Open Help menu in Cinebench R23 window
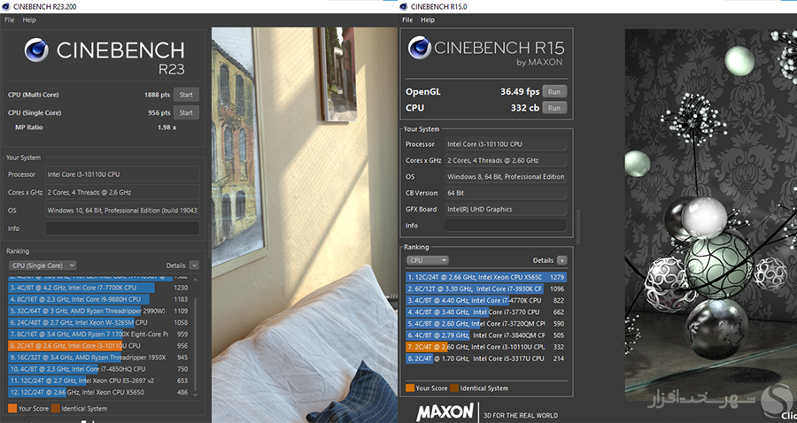797x423 pixels. click(29, 19)
